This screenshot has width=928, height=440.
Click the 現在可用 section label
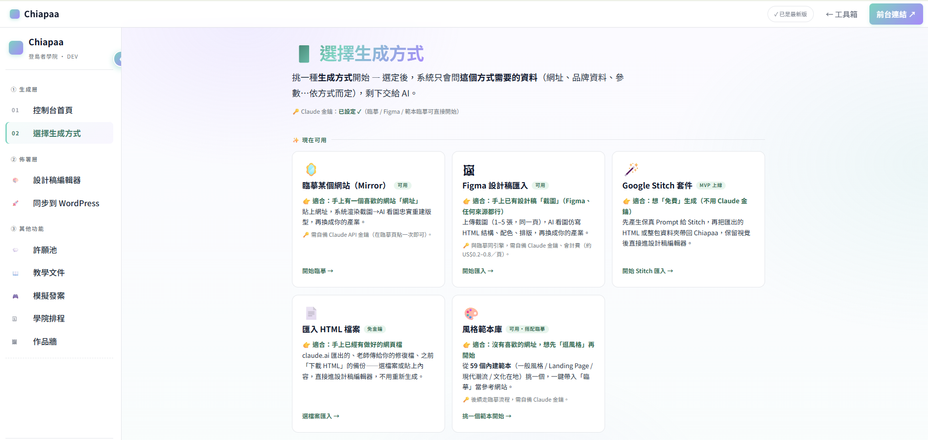[x=314, y=140]
